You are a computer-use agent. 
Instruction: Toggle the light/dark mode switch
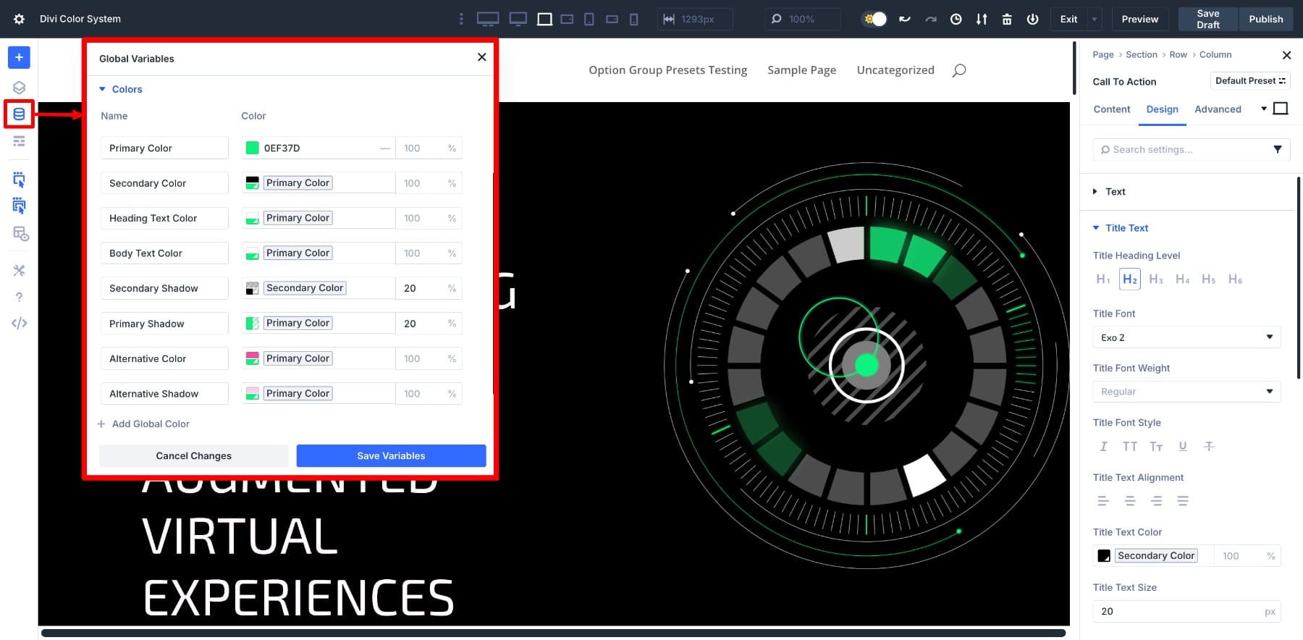(x=874, y=20)
